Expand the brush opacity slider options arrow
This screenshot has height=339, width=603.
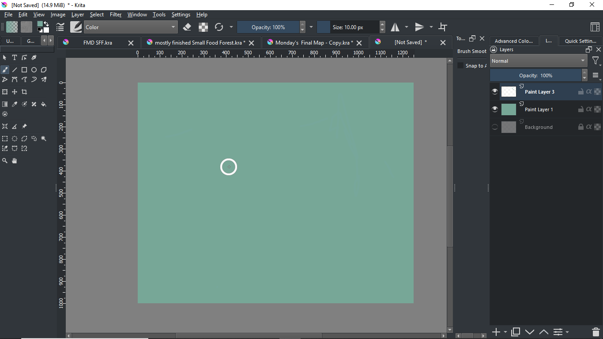pos(311,27)
